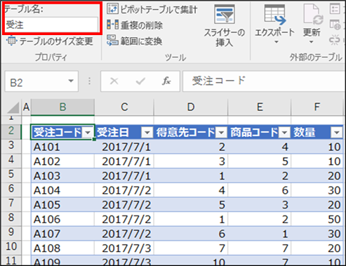Click cell A106
This screenshot has width=346, height=266.
pos(62,220)
